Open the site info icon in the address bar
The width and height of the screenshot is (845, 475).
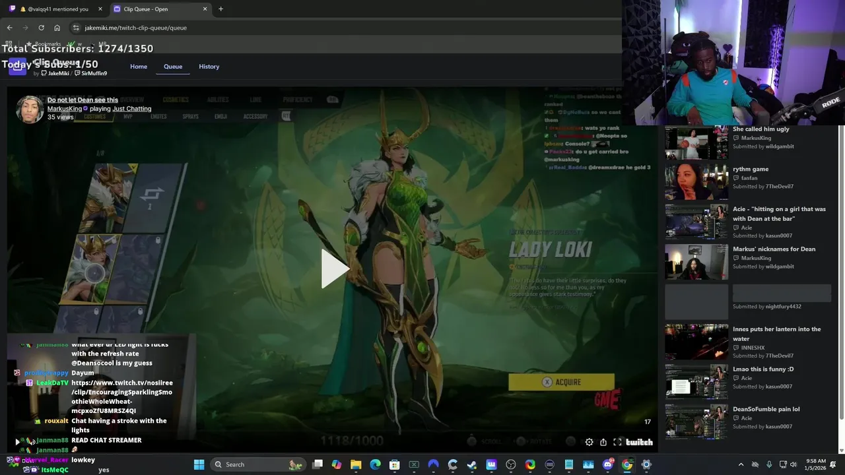click(x=76, y=28)
